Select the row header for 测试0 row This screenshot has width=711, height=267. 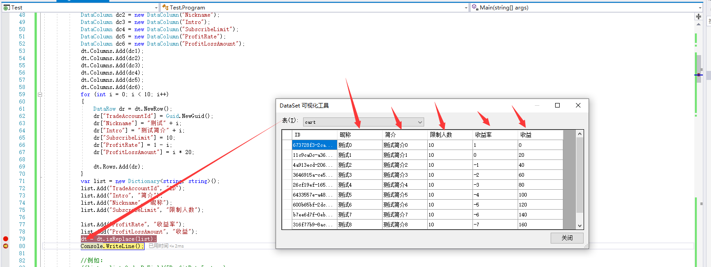pos(287,145)
